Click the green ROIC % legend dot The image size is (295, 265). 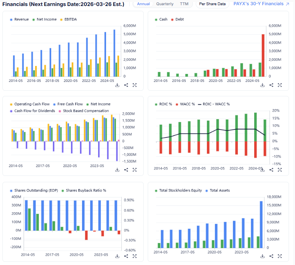coord(156,104)
